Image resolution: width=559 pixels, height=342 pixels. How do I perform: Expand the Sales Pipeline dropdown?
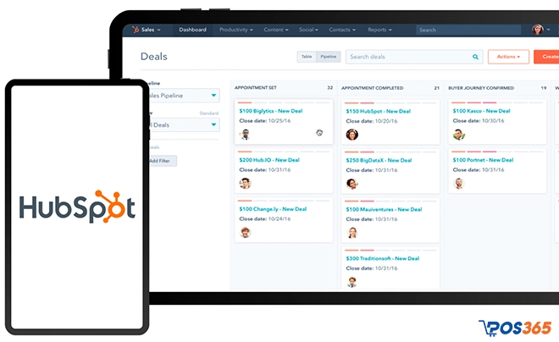185,96
